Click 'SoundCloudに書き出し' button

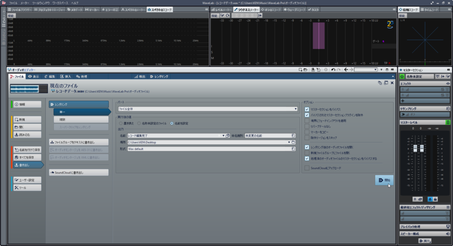click(x=79, y=172)
